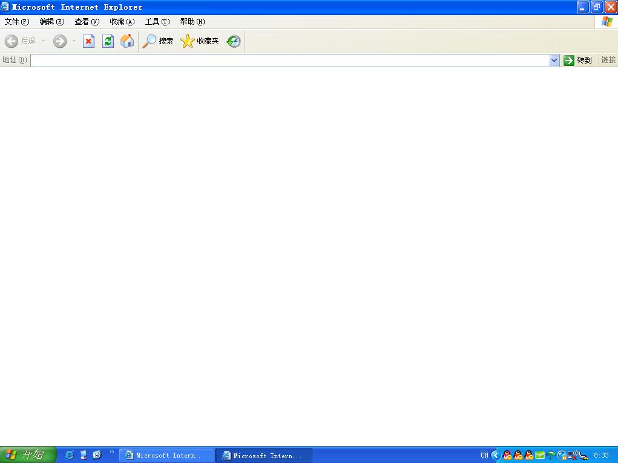Click the Back (后退) navigation arrow

coord(12,41)
